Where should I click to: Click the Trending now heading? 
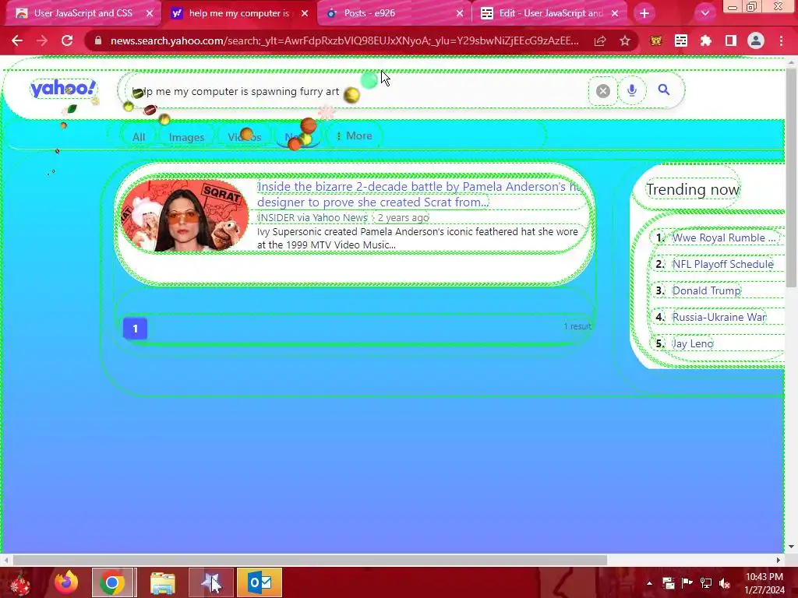pos(693,189)
